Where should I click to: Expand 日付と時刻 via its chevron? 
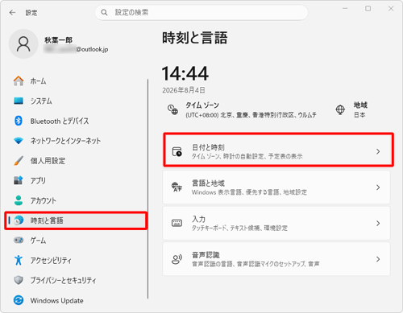pos(378,151)
